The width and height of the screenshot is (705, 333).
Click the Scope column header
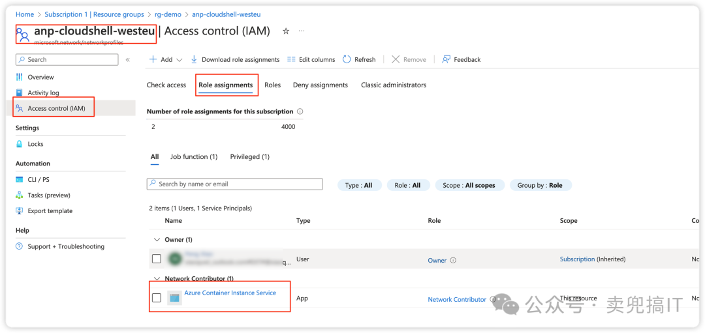[x=569, y=220]
